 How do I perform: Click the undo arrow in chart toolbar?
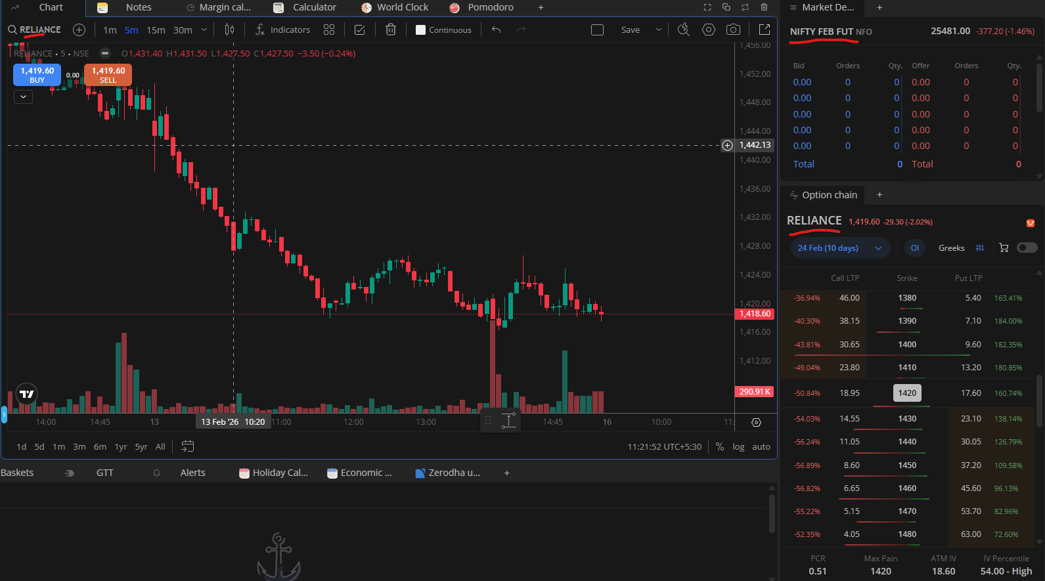[496, 30]
